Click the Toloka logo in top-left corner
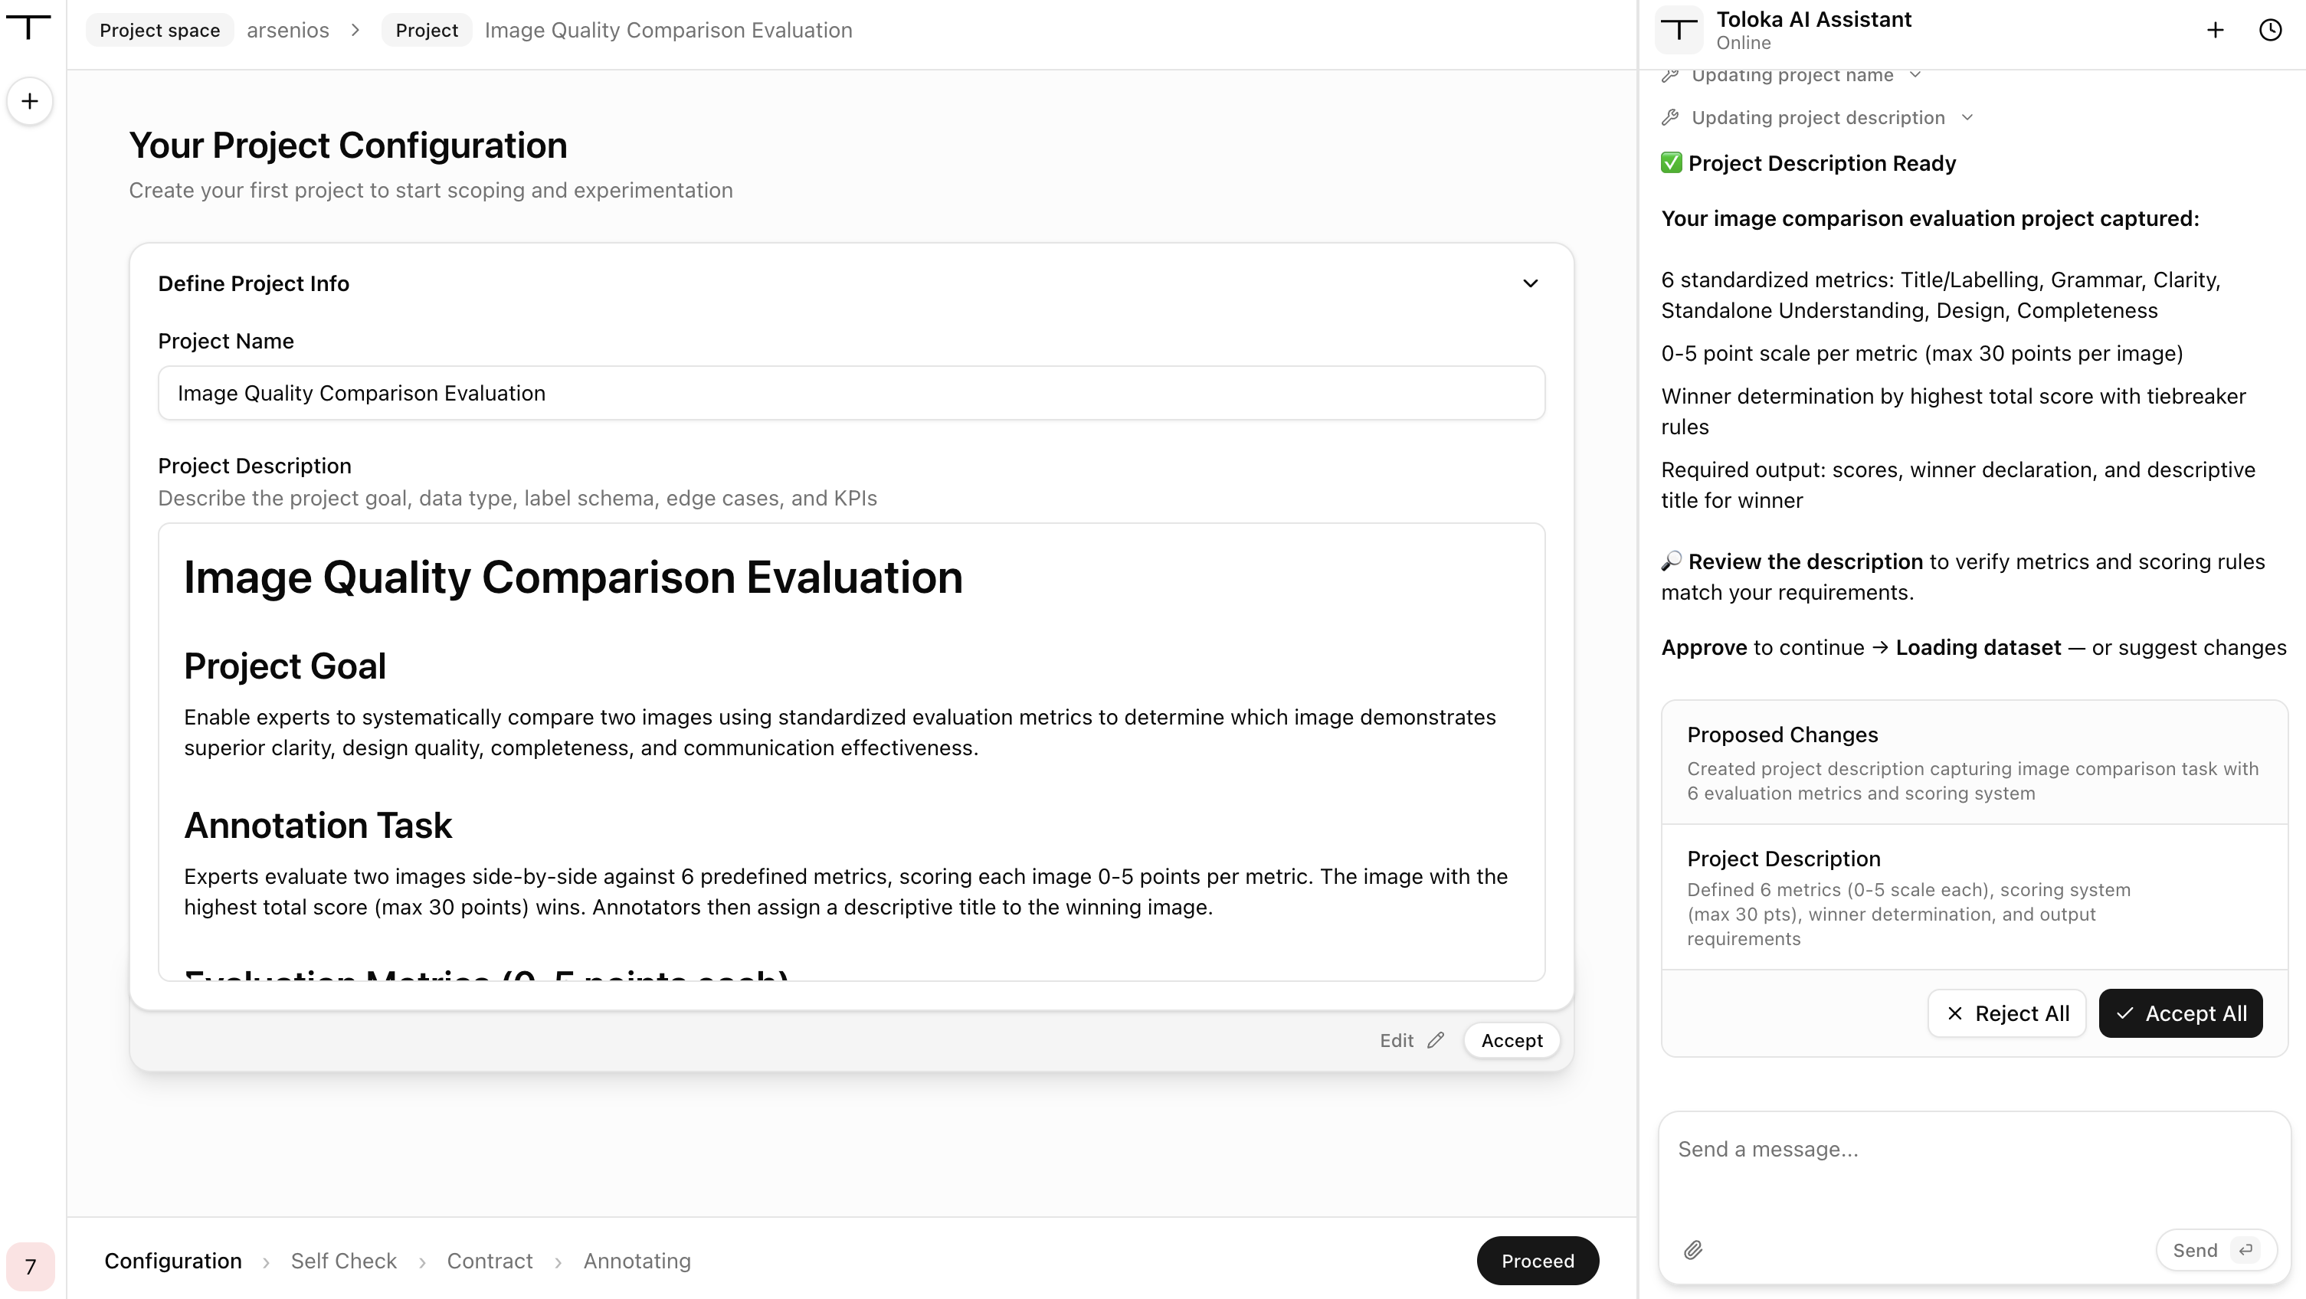This screenshot has width=2306, height=1299. [30, 27]
